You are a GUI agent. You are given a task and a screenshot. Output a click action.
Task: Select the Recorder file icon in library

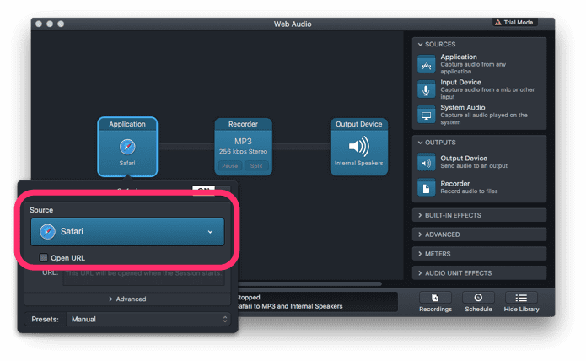[x=426, y=188]
